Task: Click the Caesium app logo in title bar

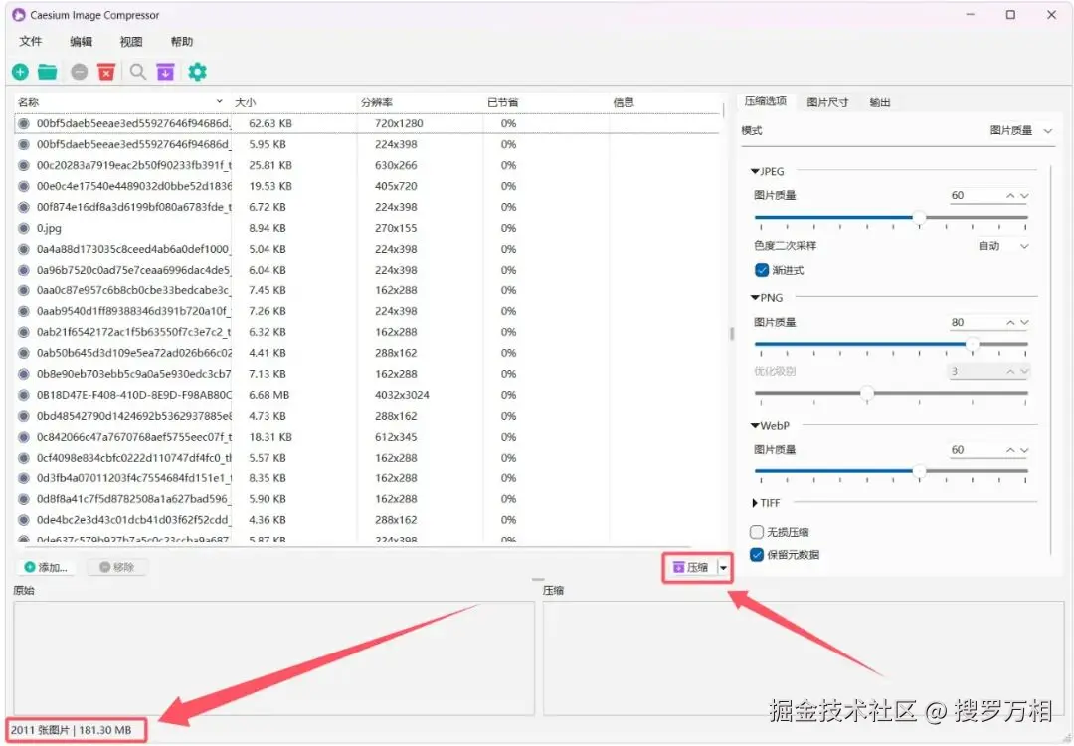Action: (x=19, y=14)
